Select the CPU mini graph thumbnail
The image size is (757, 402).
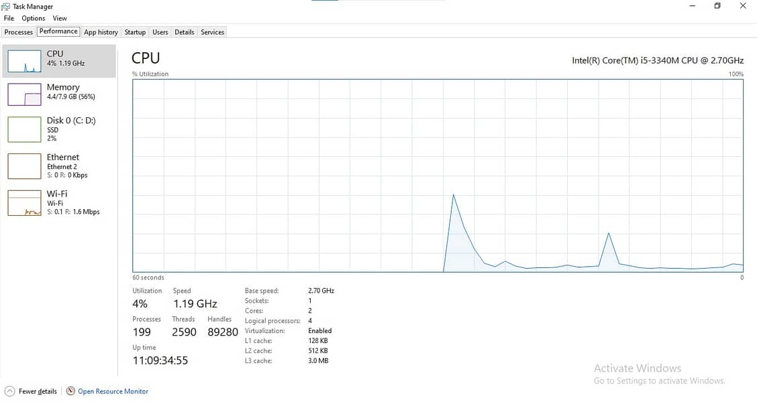[24, 61]
